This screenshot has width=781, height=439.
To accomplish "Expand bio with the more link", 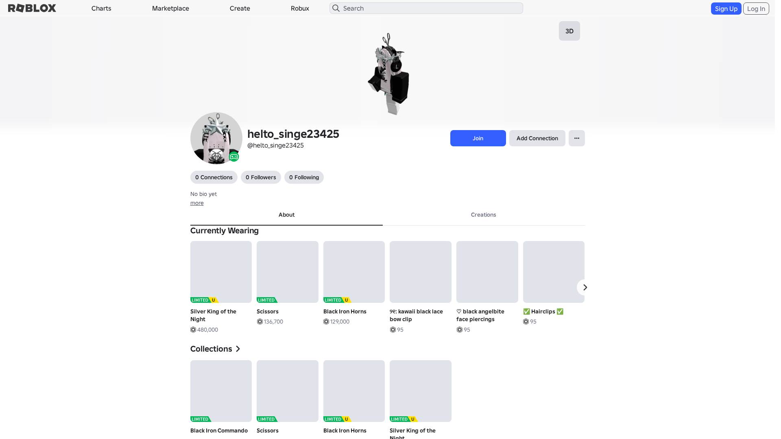I will 197,203.
